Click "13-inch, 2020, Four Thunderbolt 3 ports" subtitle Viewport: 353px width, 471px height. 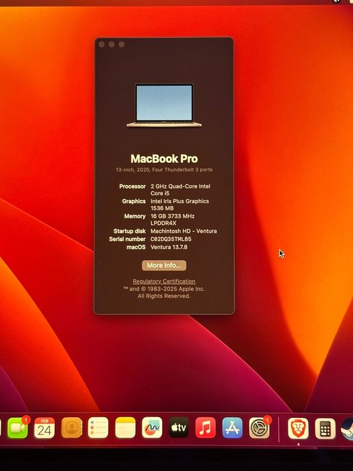[164, 170]
